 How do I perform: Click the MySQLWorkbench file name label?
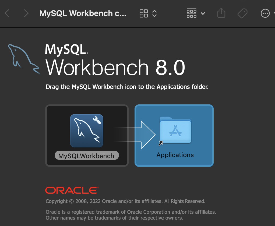pyautogui.click(x=87, y=156)
